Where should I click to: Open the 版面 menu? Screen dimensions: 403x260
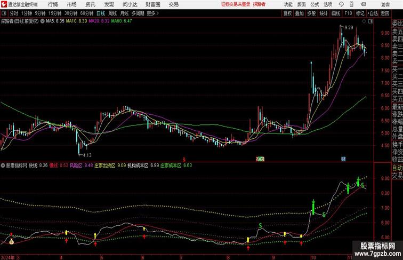[x=302, y=4]
